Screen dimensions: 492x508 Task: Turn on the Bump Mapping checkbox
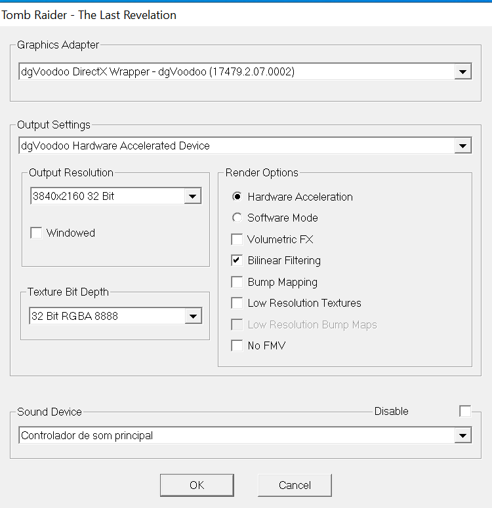237,282
